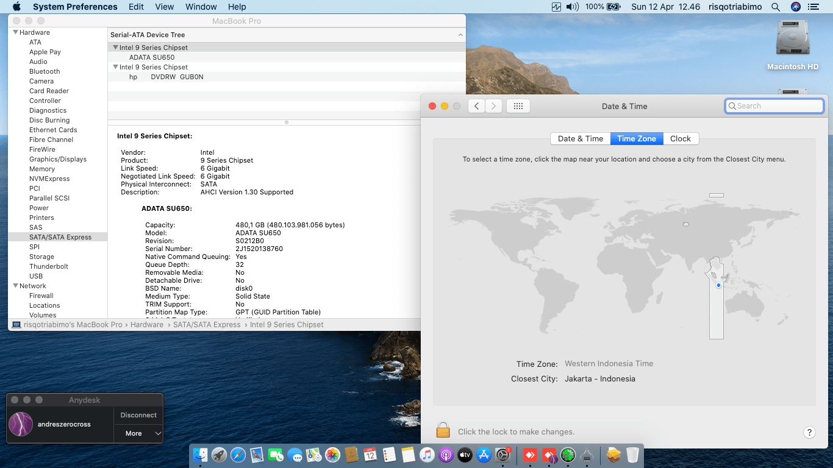Switch to the Clock tab
The image size is (833, 468).
pos(681,139)
